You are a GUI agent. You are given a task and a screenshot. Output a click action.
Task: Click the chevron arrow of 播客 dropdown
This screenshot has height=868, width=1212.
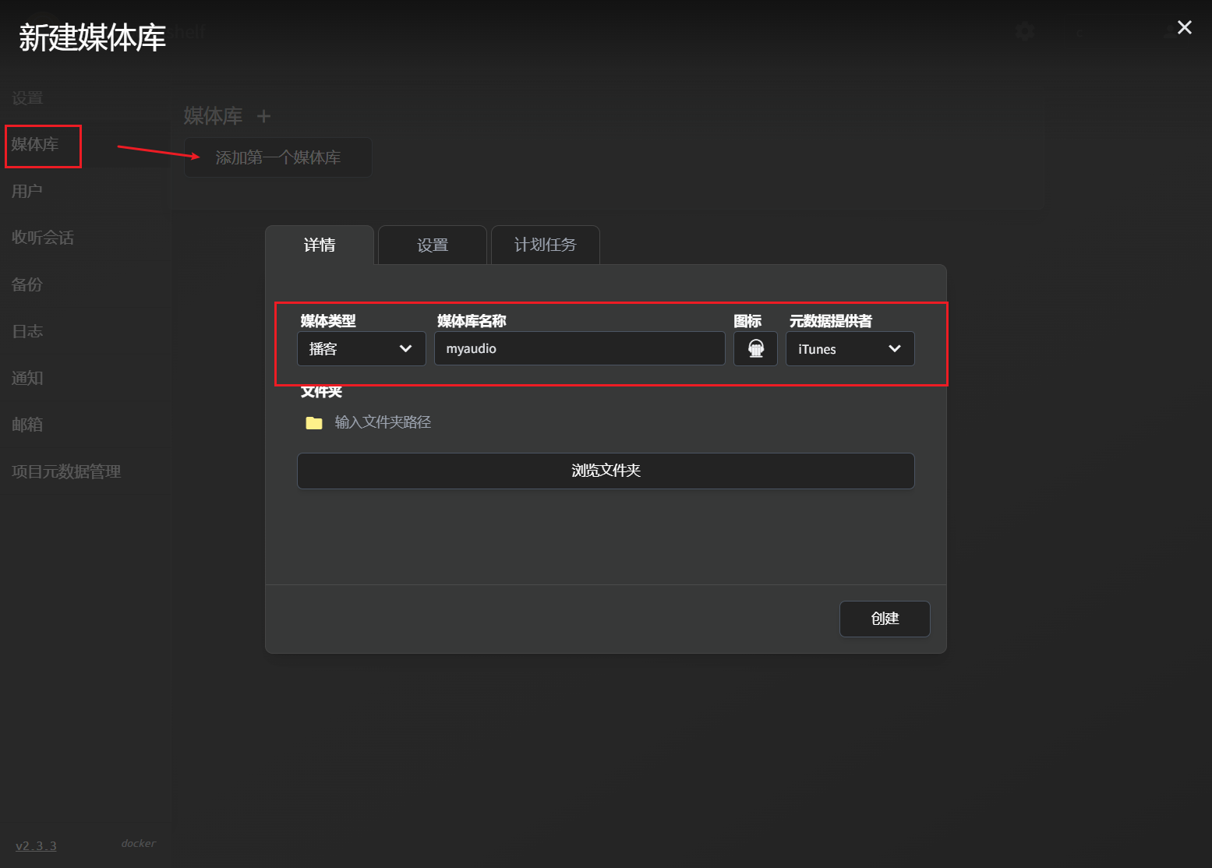tap(405, 348)
